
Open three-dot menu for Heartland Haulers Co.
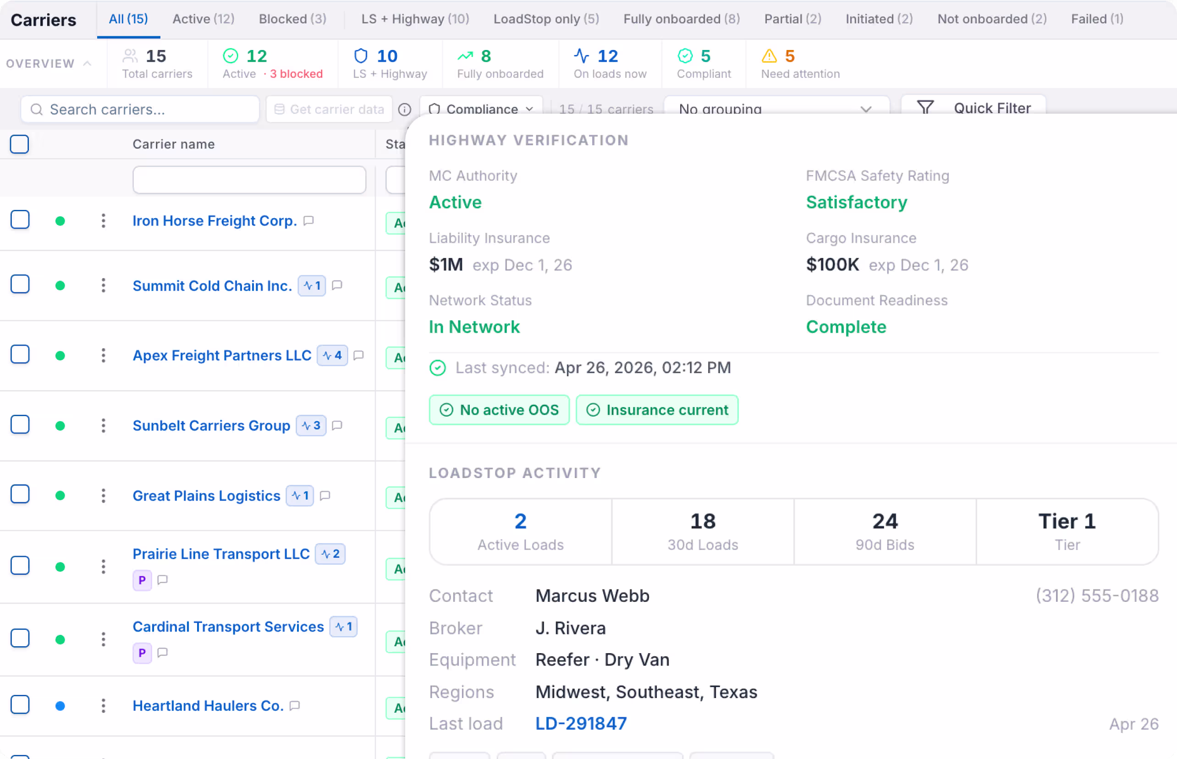(103, 706)
